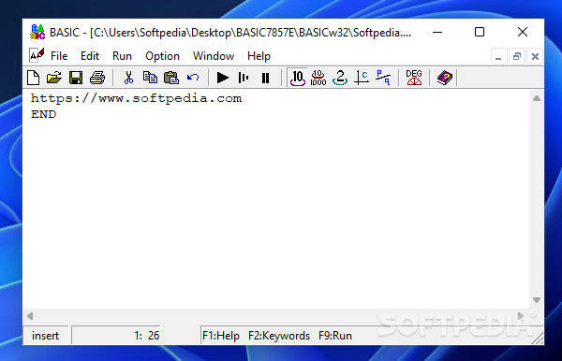Click the insert mode status indicator
Image resolution: width=562 pixels, height=361 pixels.
click(45, 336)
